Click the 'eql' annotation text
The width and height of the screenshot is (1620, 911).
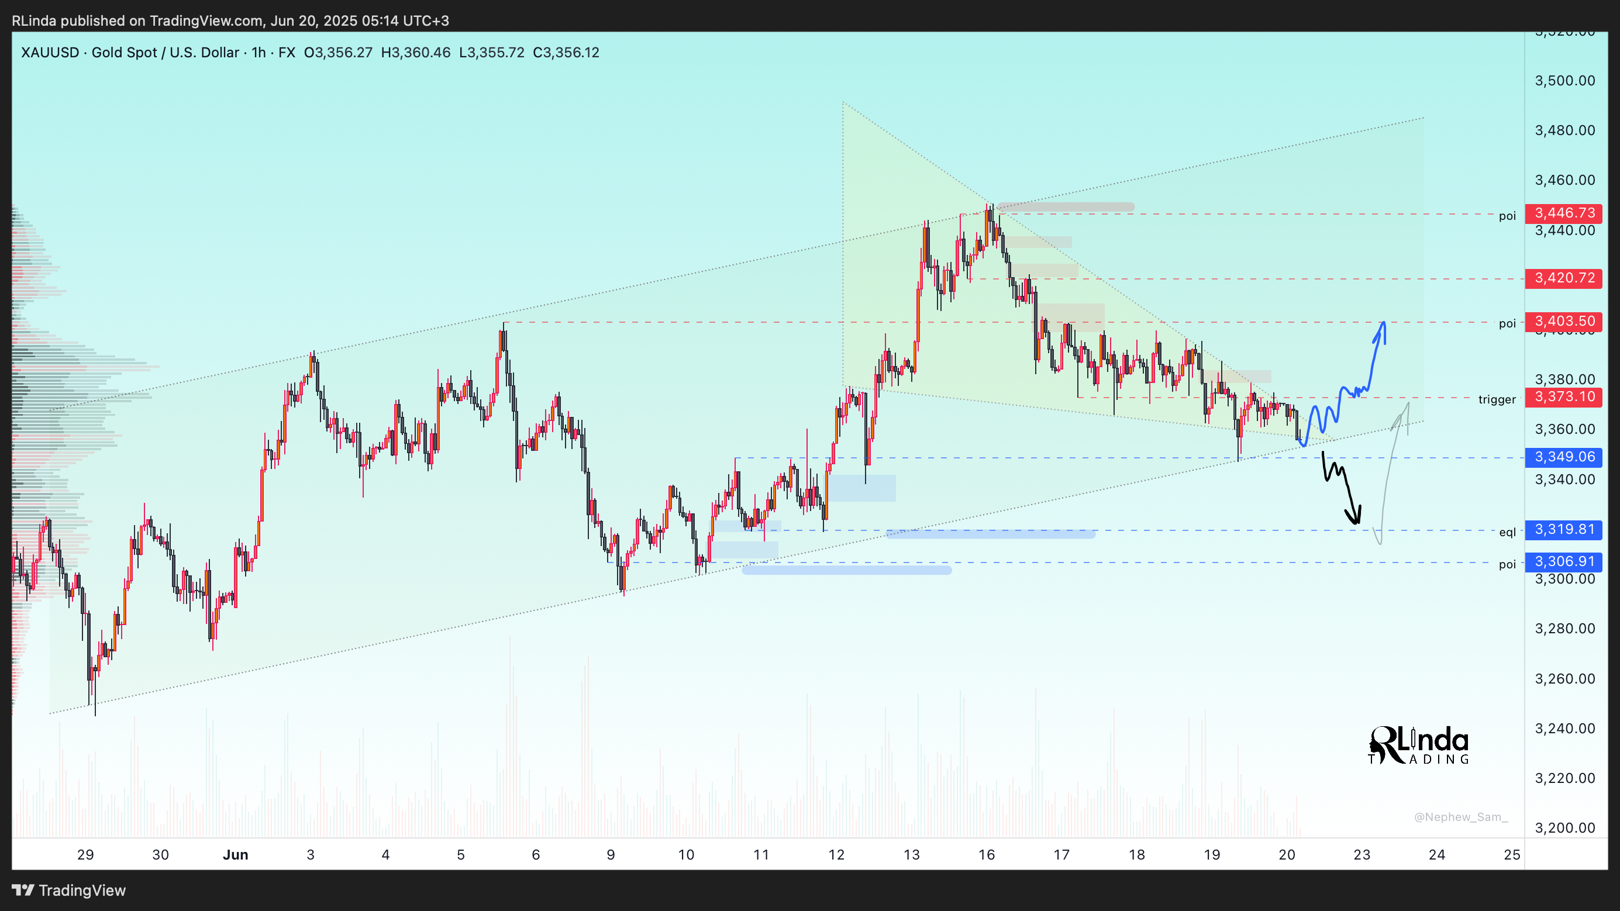coord(1507,533)
